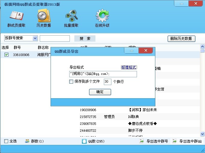Select group number 336100906 cell

pyautogui.click(x=21, y=55)
